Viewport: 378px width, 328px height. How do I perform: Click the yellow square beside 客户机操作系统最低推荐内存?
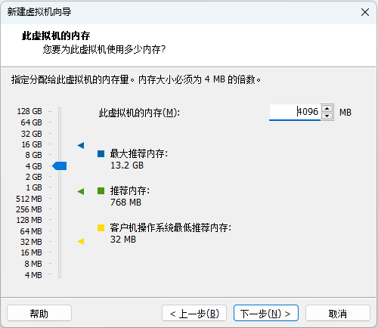(101, 227)
